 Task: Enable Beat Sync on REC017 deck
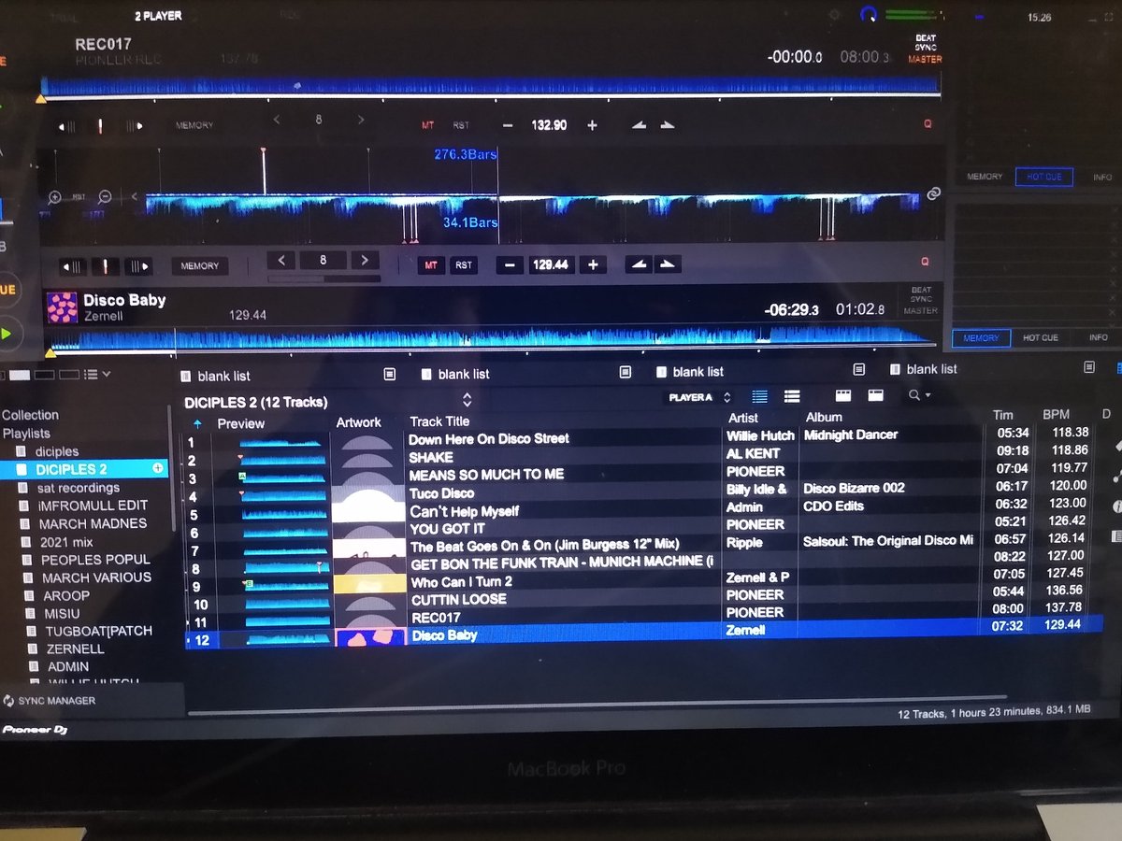click(925, 43)
